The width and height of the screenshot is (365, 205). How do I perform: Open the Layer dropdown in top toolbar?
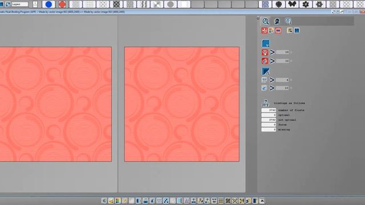pyautogui.click(x=19, y=4)
